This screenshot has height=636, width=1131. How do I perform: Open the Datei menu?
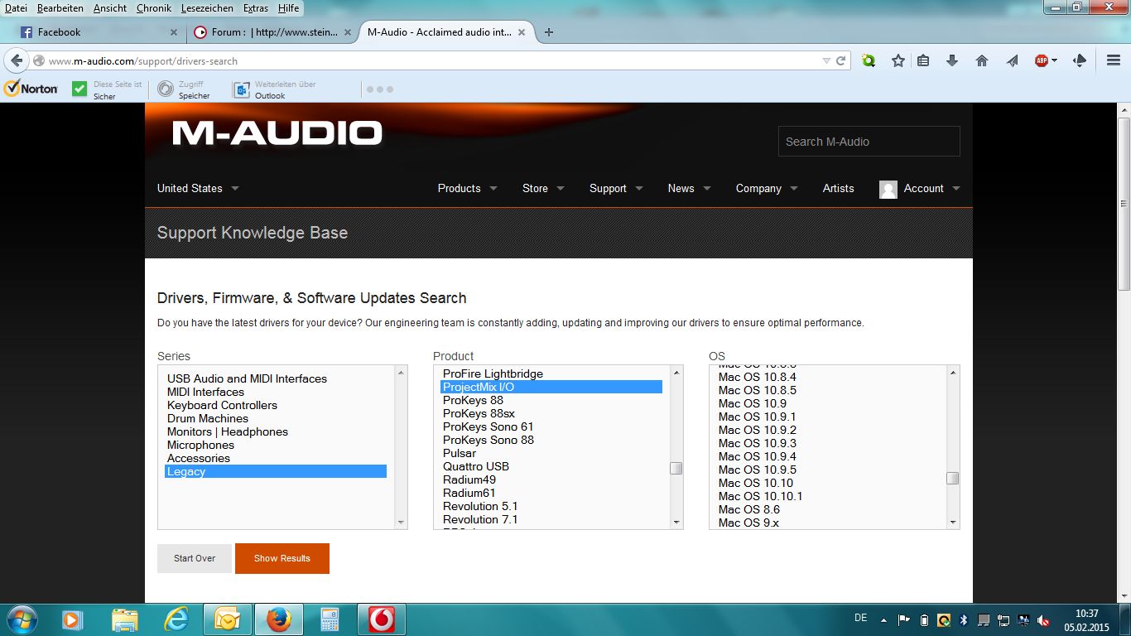pos(16,8)
